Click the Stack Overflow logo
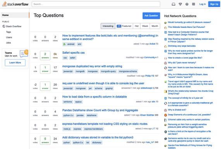This screenshot has height=149, width=221. (15, 4)
